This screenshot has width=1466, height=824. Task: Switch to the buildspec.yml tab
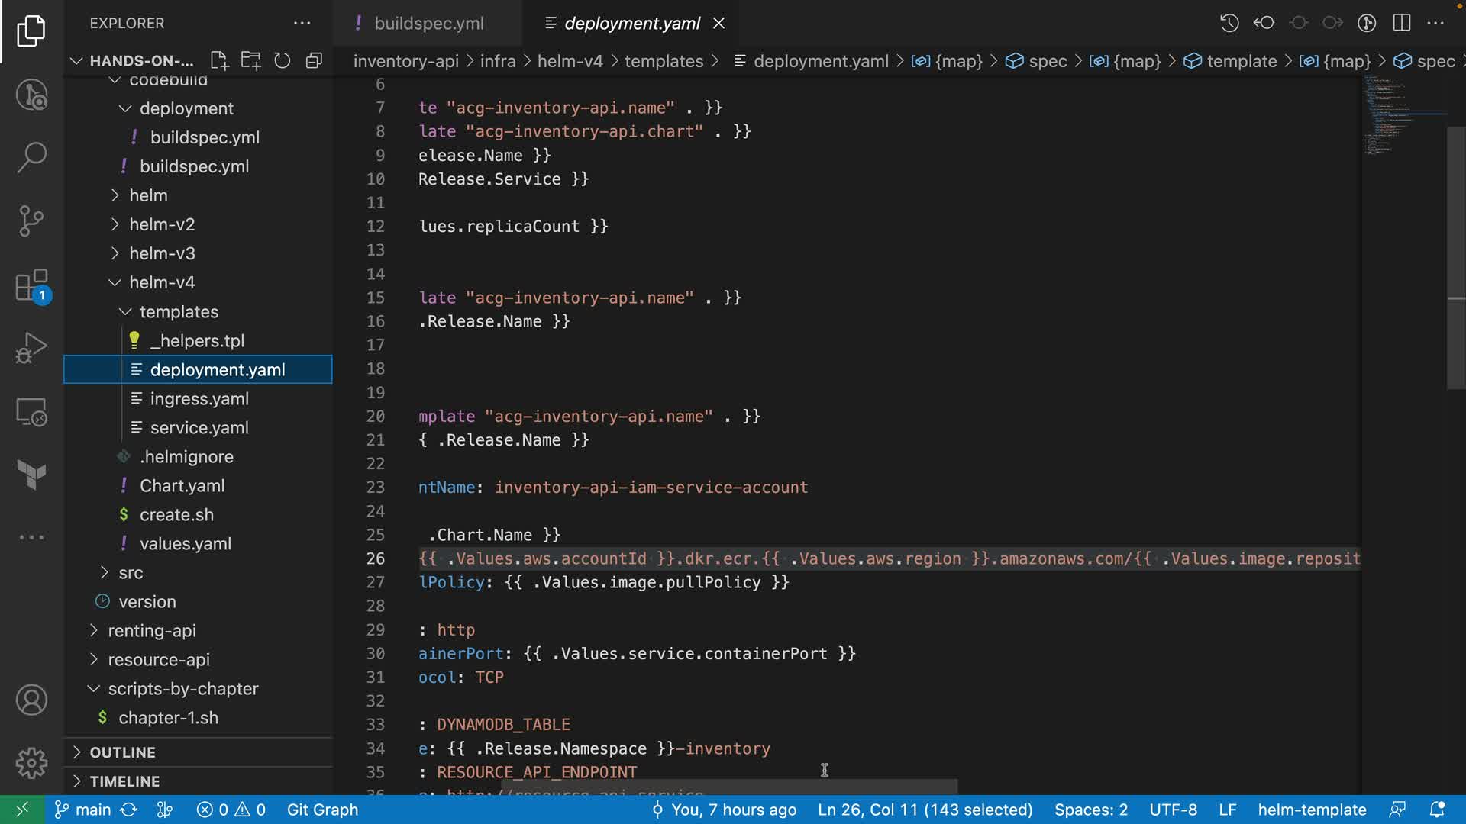click(x=428, y=24)
